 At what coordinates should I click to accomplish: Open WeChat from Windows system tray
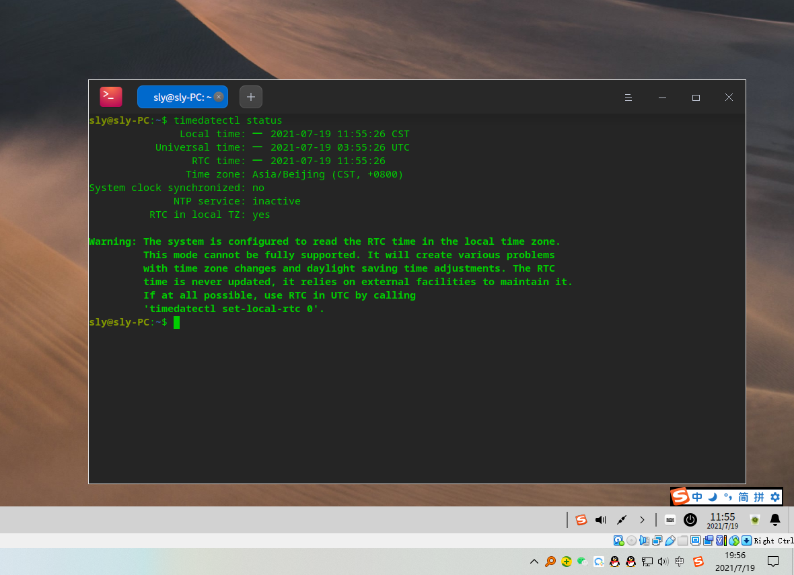(x=583, y=562)
